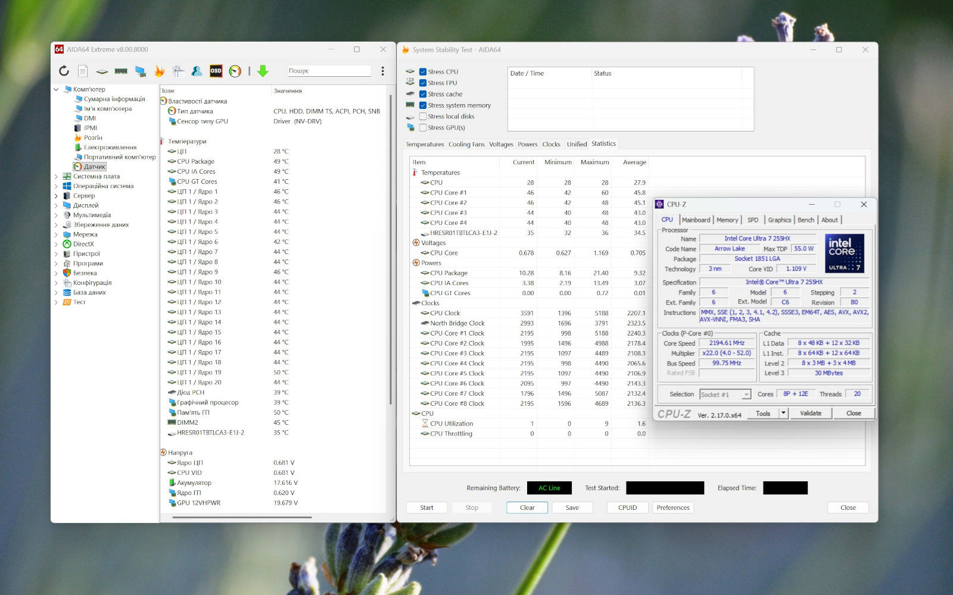
Task: Open the Memory tab in CPU-Z
Action: 727,220
